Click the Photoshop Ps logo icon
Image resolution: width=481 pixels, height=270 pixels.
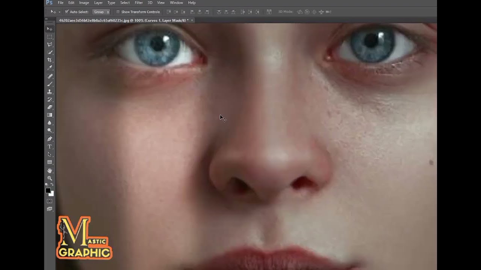coord(49,3)
